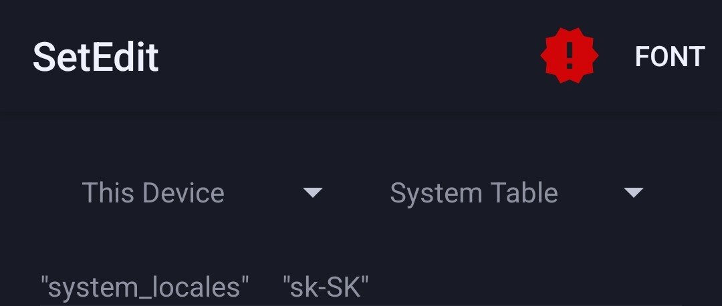Image resolution: width=722 pixels, height=306 pixels.
Task: Edit the "sk-SK" value
Action: tap(326, 288)
